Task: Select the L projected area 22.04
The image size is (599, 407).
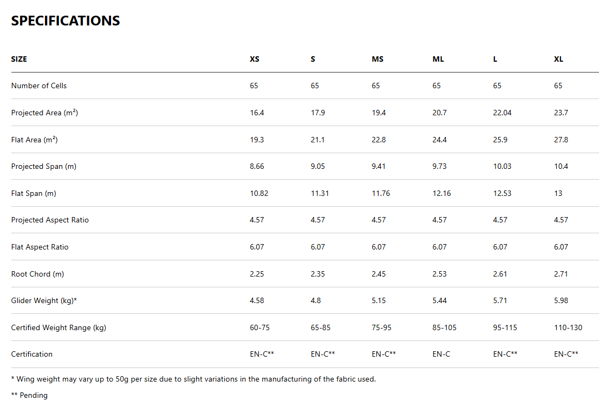Action: point(502,113)
